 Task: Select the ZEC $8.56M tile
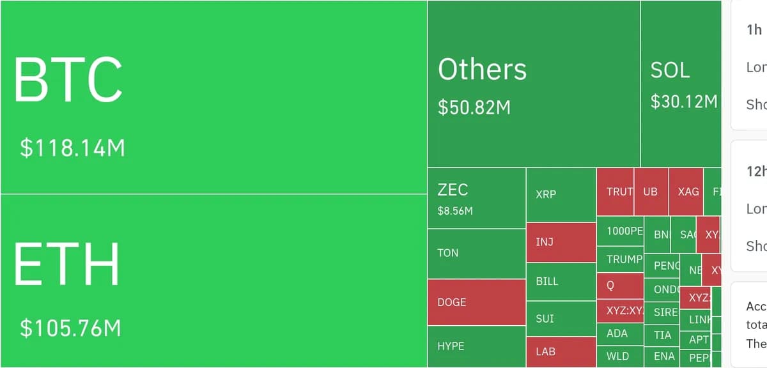point(477,198)
